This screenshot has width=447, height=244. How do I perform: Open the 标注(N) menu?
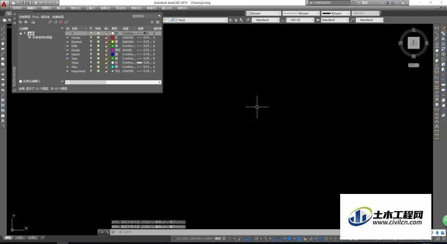pos(121,8)
